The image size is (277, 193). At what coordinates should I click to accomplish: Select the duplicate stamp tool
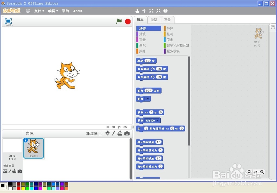[x=137, y=11]
